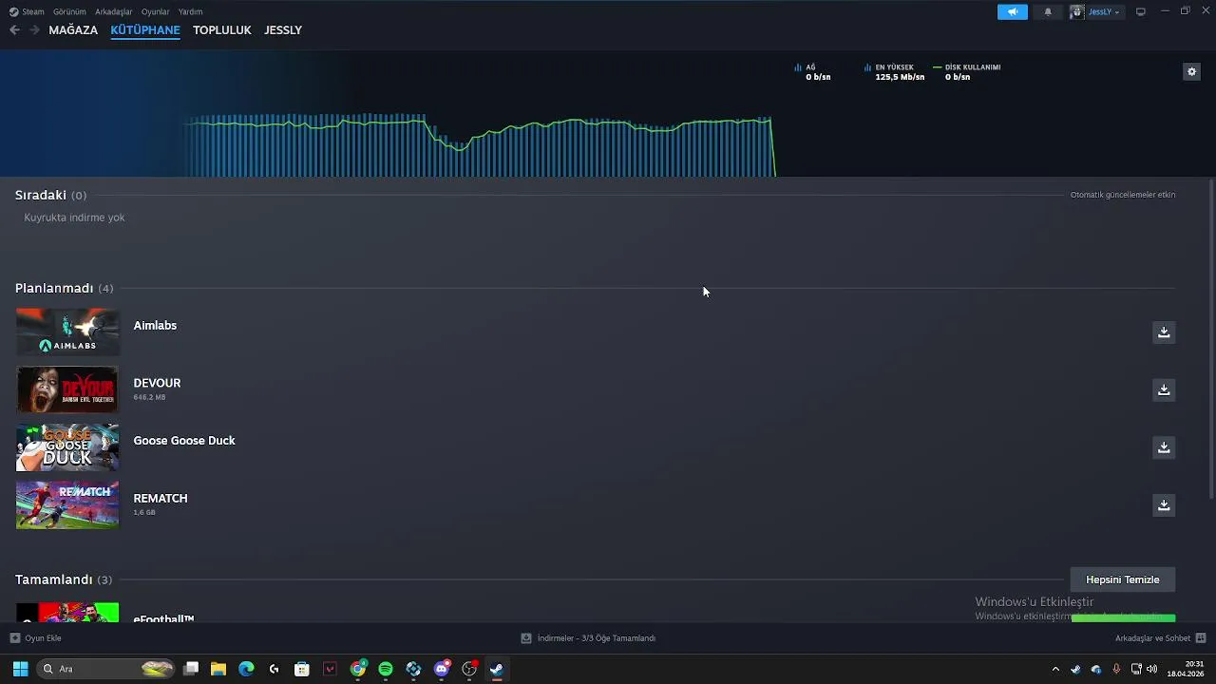Go forward with the right arrow
The height and width of the screenshot is (684, 1216).
point(34,30)
